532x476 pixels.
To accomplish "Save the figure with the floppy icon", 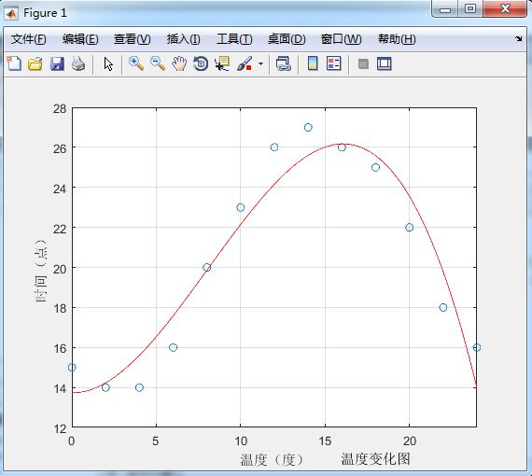I will [x=57, y=63].
